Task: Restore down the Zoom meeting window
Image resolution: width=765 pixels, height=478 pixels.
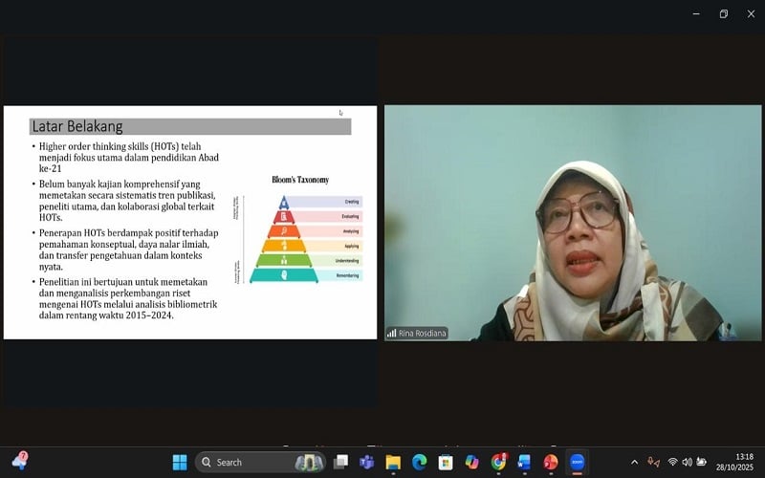Action: (x=723, y=13)
